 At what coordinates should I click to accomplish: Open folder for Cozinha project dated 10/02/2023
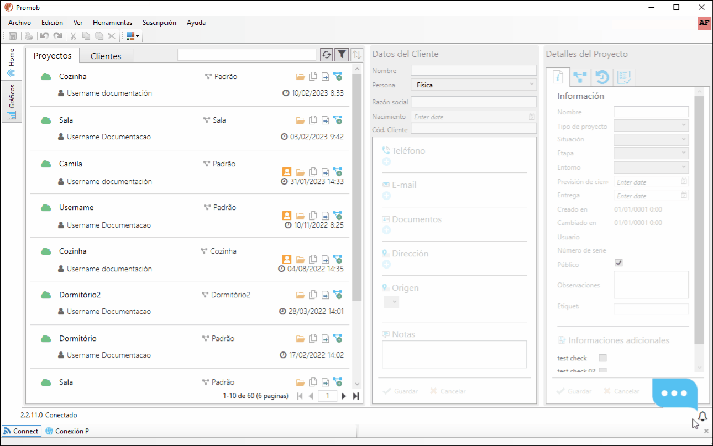(x=301, y=77)
